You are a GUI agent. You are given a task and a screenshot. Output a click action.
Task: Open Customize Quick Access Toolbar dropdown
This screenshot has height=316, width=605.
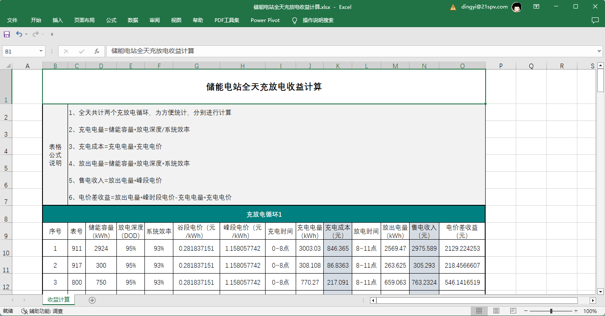pyautogui.click(x=52, y=34)
